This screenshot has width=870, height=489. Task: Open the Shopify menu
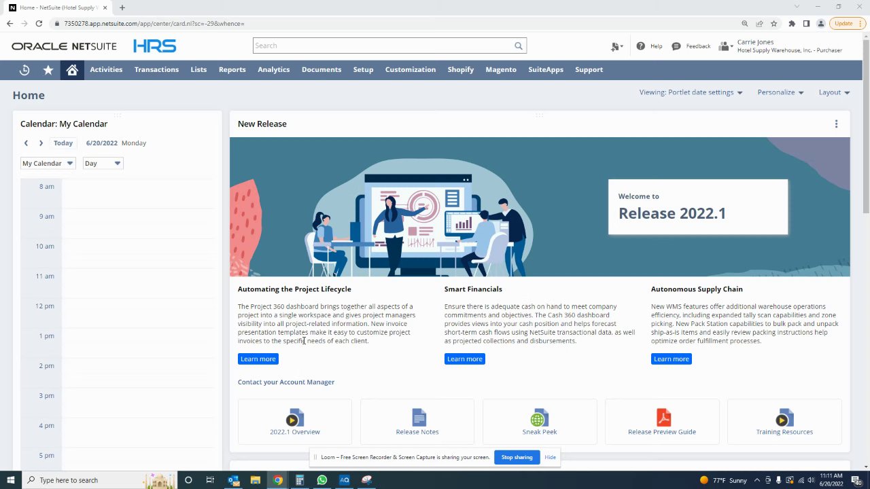click(x=460, y=70)
